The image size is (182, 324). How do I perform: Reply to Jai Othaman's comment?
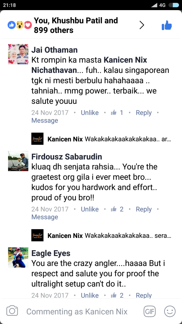click(144, 113)
